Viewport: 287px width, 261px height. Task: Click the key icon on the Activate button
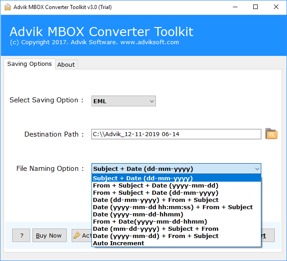coord(77,235)
